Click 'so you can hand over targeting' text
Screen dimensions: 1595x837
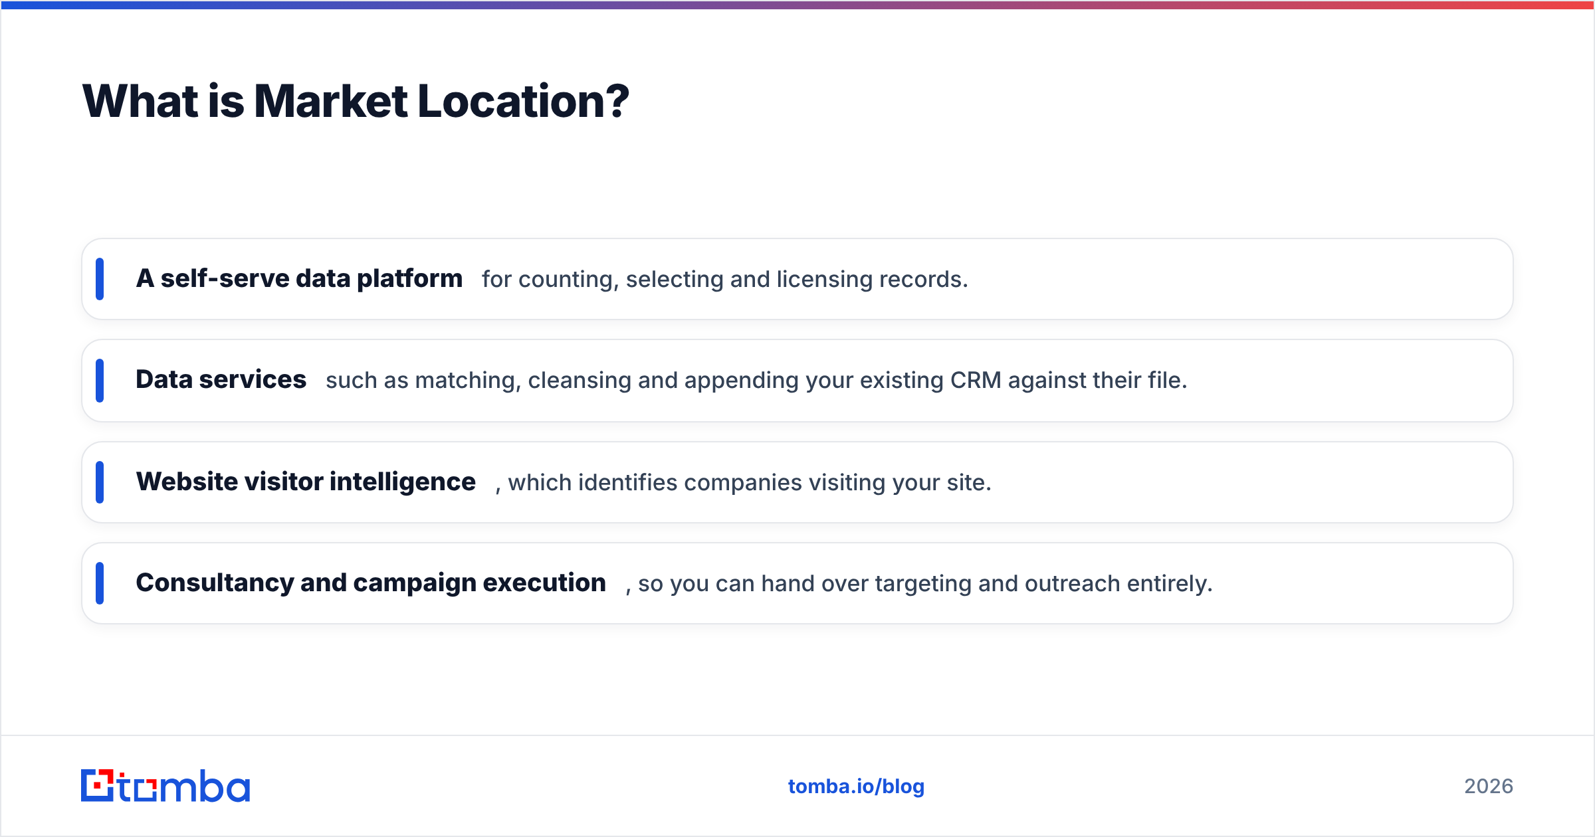coord(805,583)
